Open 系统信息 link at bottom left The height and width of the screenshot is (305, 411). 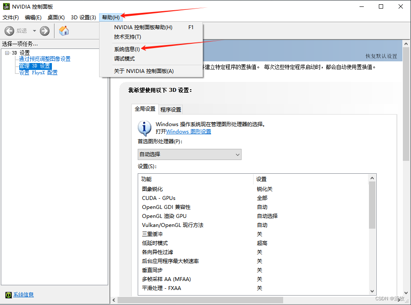tap(24, 295)
